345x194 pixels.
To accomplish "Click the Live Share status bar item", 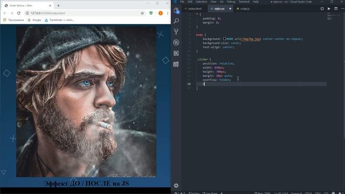I will [x=210, y=193].
